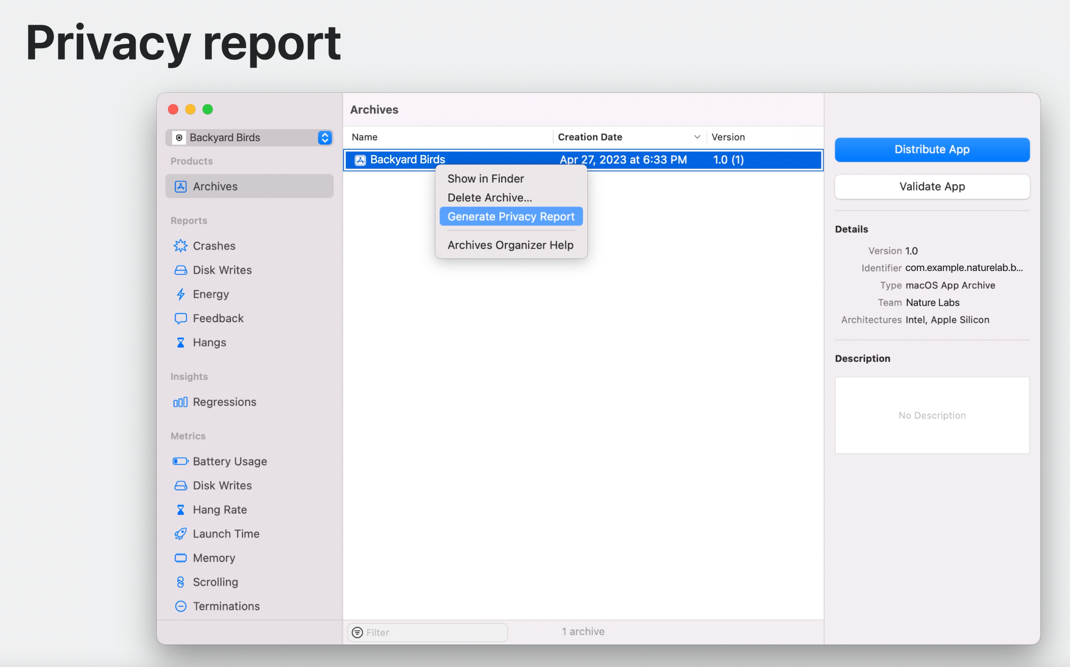Select the Terminations circle icon

180,606
